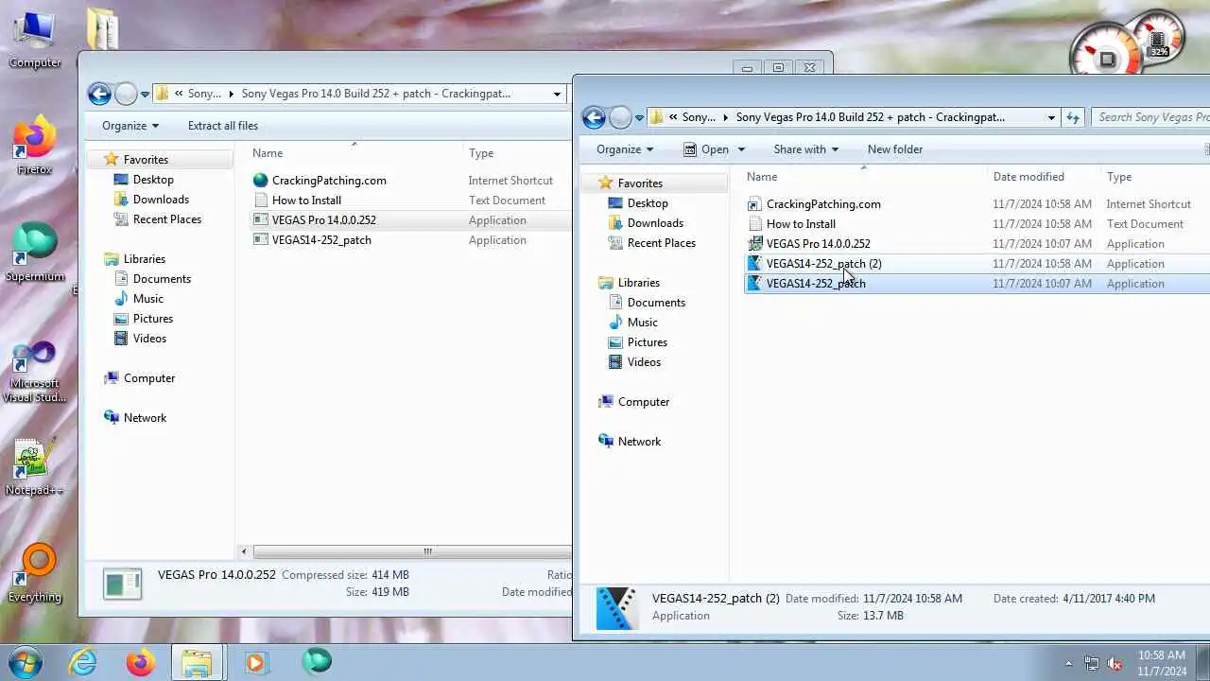Open taskbar clock showing 10:58 AM
This screenshot has height=681, width=1210.
(1162, 663)
